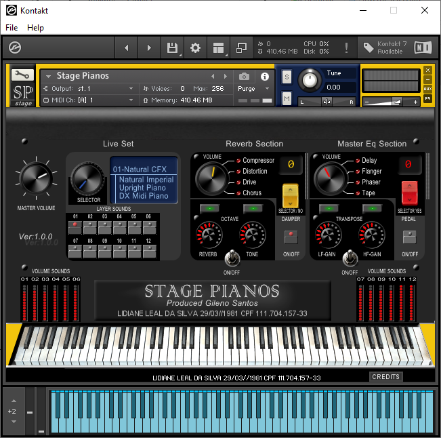The height and width of the screenshot is (438, 441).
Task: Toggle layer sound 07 button
Action: 75,252
